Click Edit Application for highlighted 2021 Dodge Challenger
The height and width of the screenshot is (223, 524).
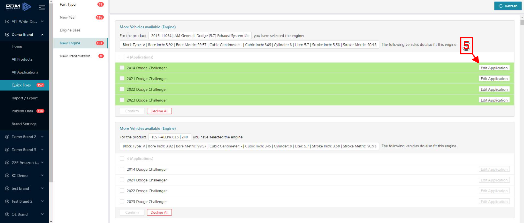click(494, 79)
